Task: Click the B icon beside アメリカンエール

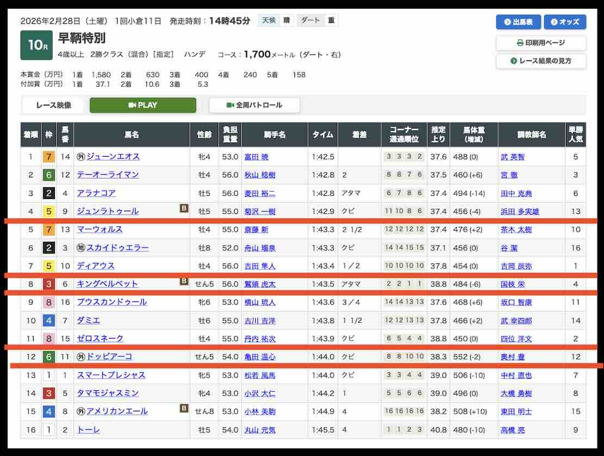Action: tap(184, 408)
